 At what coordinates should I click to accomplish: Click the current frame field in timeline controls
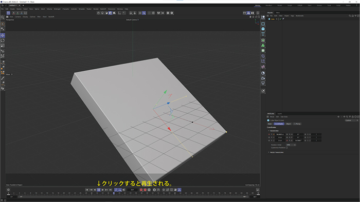[133, 190]
